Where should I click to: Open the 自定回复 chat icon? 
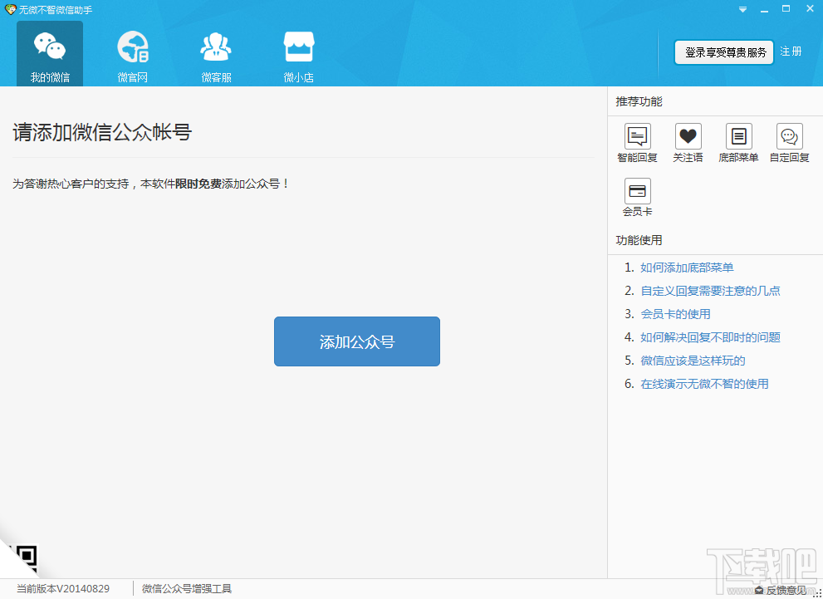coord(790,143)
